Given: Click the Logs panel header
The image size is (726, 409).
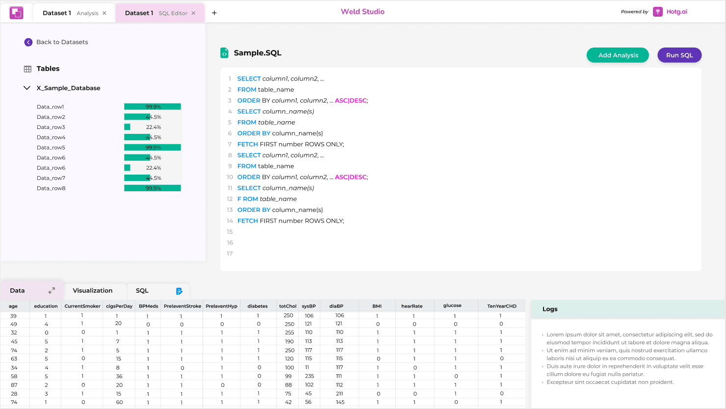Looking at the screenshot, I should coord(627,309).
